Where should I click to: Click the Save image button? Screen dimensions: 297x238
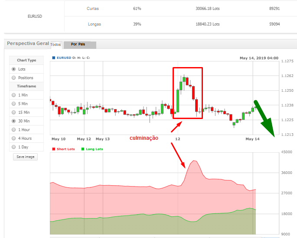point(26,157)
